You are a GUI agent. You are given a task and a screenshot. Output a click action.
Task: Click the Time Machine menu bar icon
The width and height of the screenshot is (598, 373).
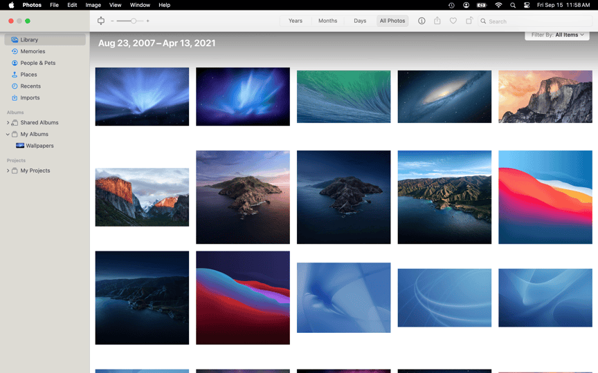click(451, 5)
